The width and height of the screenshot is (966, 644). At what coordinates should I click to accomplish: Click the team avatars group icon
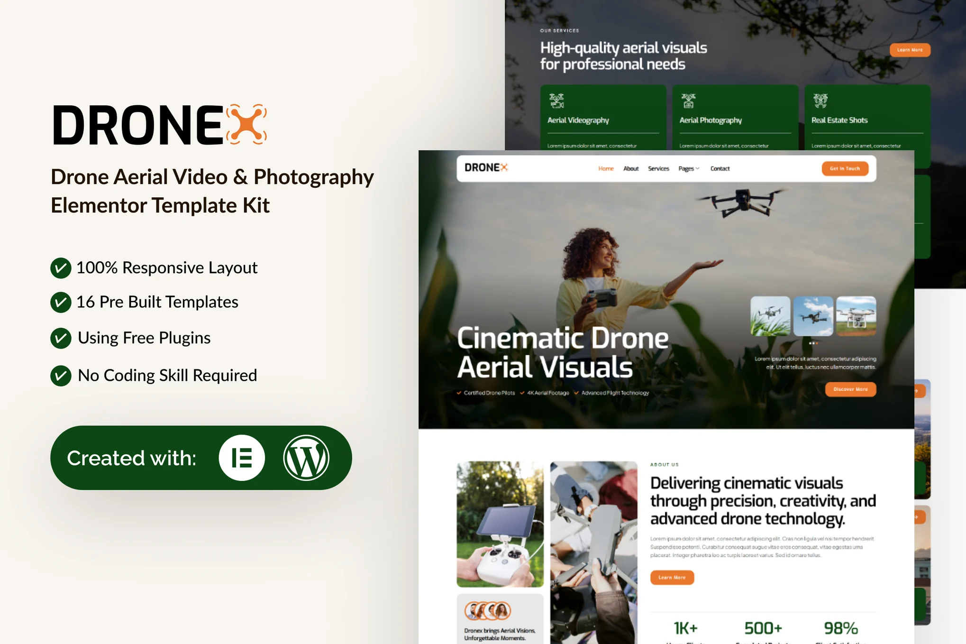488,611
